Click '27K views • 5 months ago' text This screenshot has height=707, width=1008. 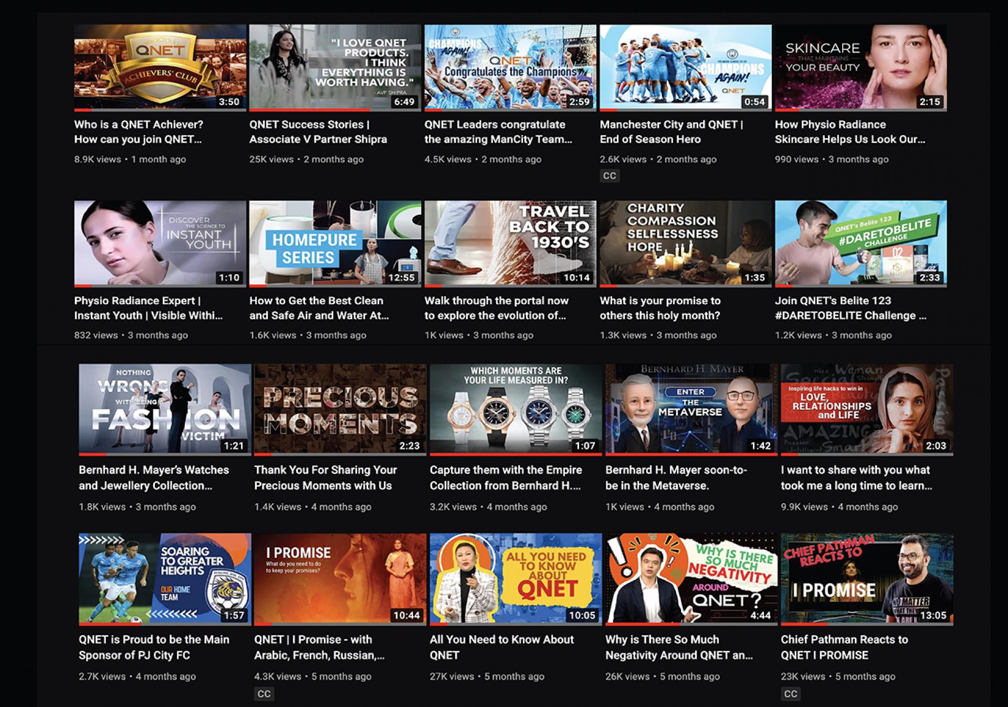coord(487,677)
